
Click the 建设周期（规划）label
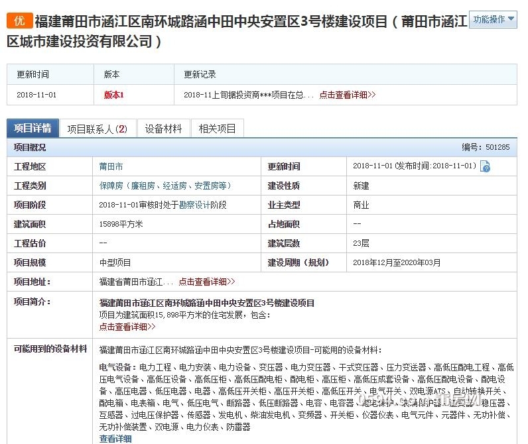[x=298, y=262]
